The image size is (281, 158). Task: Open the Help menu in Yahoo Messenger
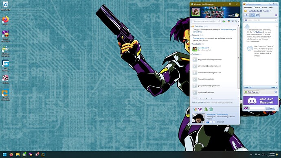(271, 7)
